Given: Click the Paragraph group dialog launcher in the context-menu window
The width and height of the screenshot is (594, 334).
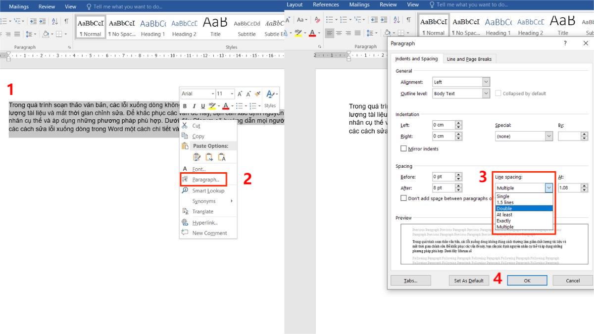Looking at the screenshot, I should [x=69, y=48].
